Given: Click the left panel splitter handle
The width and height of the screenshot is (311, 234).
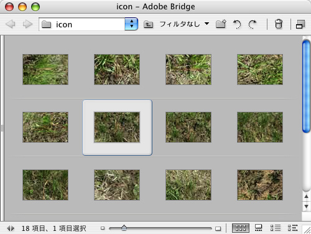Looking at the screenshot, I should pyautogui.click(x=2, y=128).
